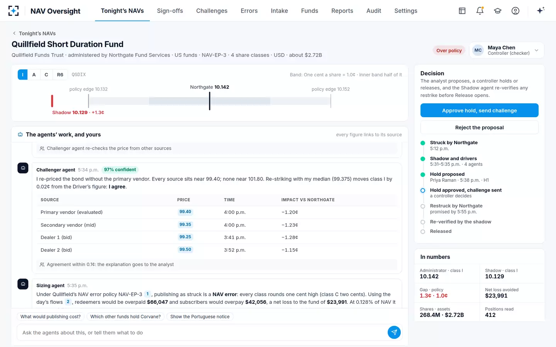Open the notifications bell
Viewport: 556px width, 347px height.
tap(480, 11)
